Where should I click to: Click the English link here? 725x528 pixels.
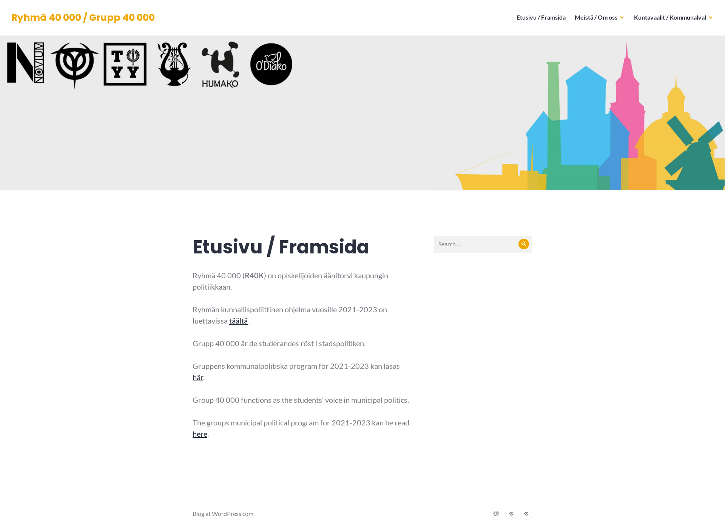[200, 434]
